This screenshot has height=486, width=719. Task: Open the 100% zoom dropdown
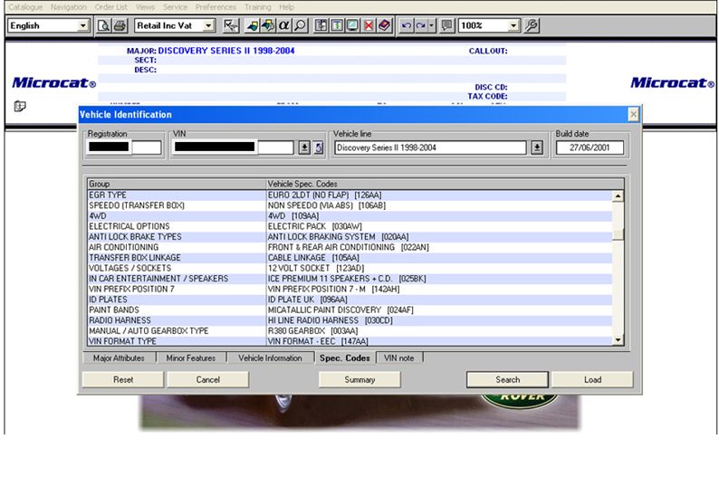tap(514, 25)
